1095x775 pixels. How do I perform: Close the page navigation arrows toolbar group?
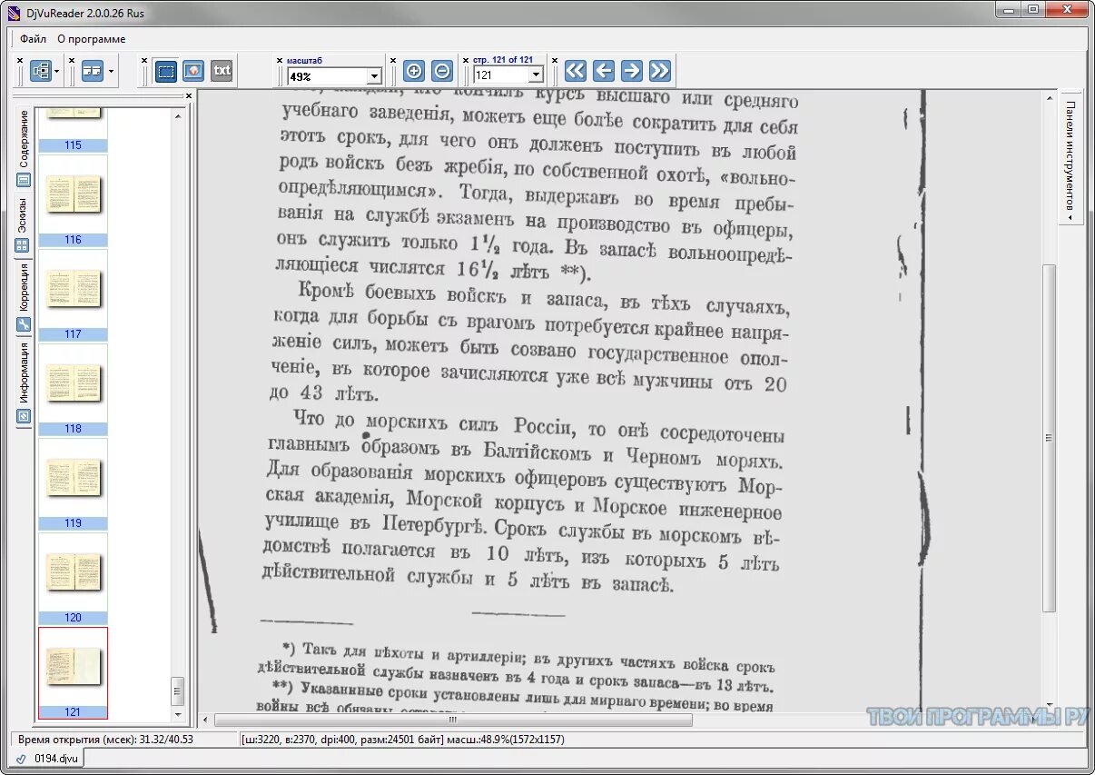[555, 60]
